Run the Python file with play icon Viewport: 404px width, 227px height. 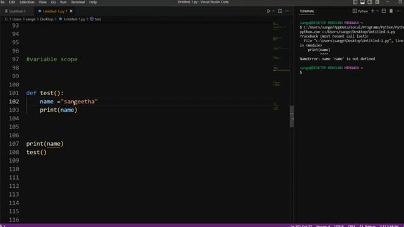coord(268,11)
